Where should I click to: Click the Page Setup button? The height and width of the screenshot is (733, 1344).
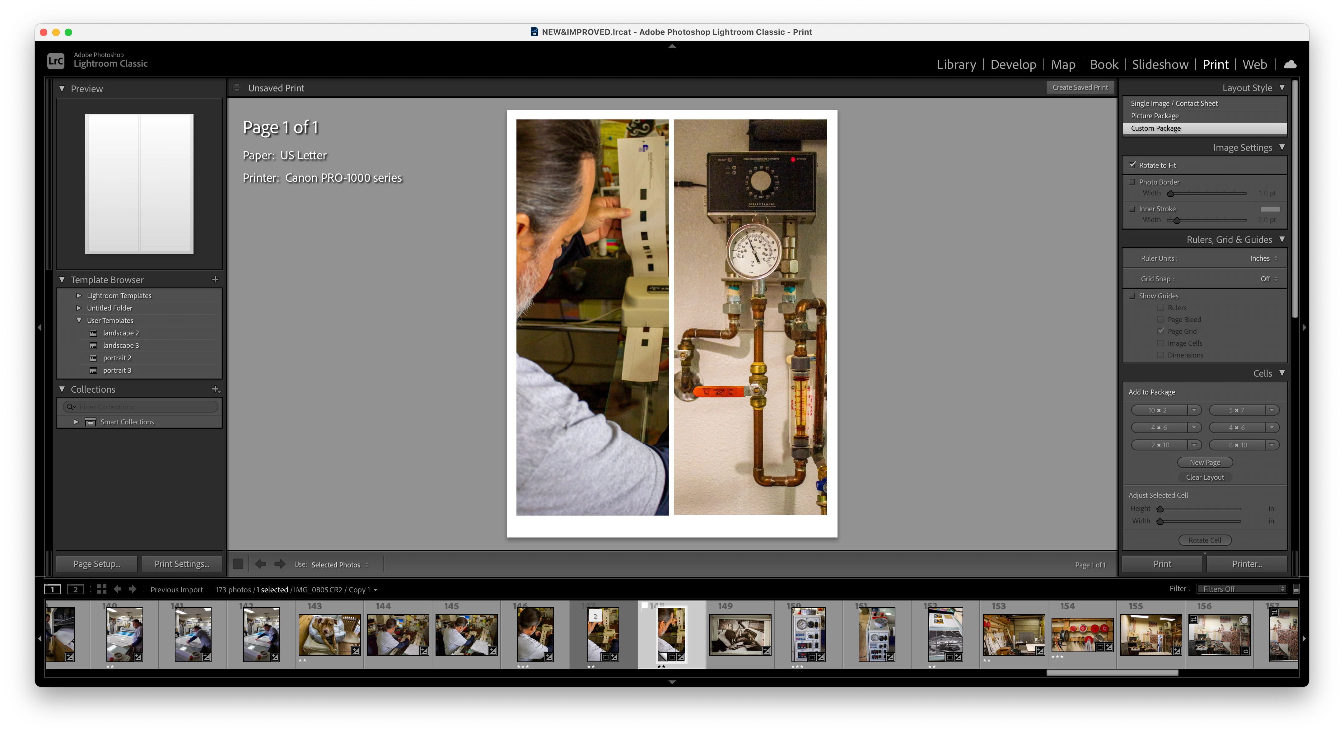point(96,564)
